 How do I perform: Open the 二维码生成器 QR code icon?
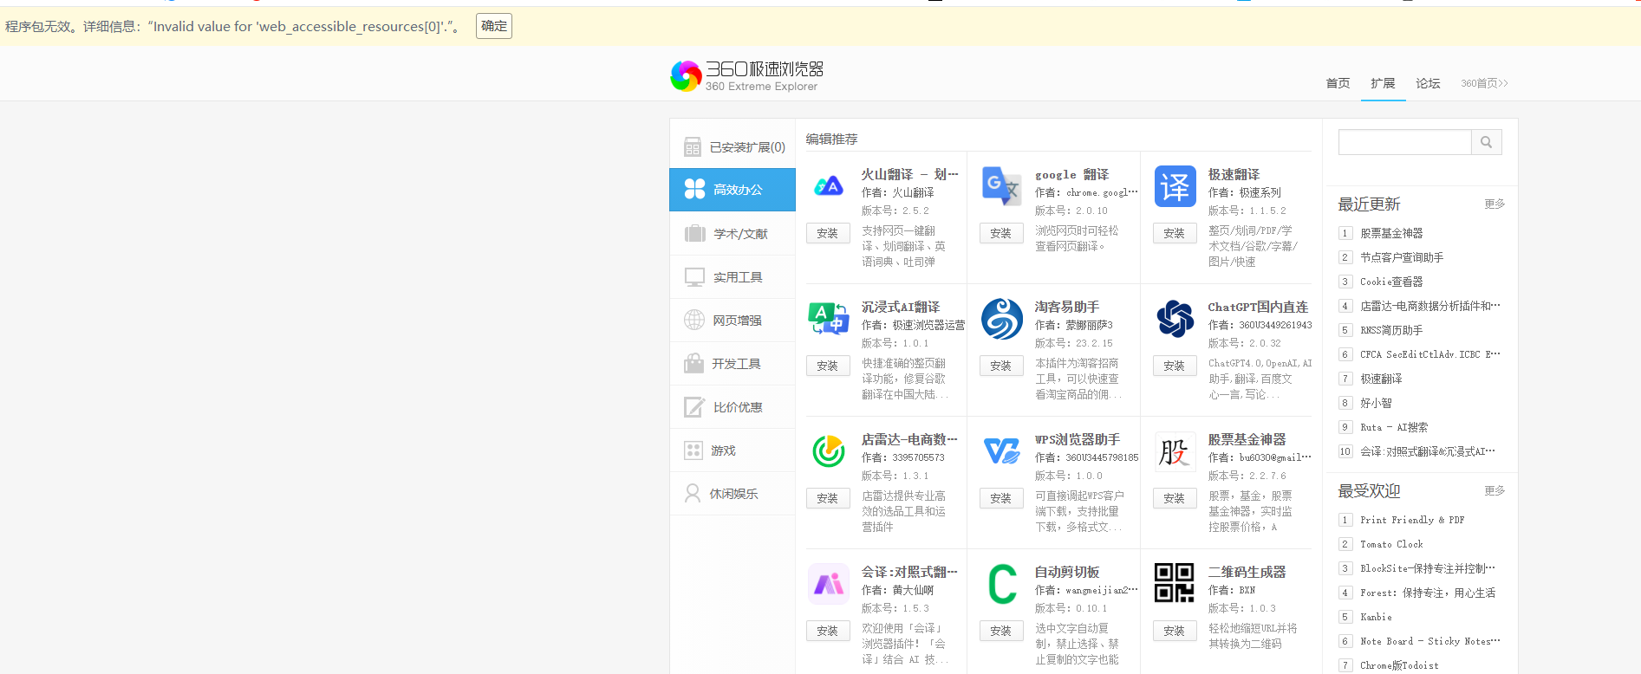[x=1175, y=584]
